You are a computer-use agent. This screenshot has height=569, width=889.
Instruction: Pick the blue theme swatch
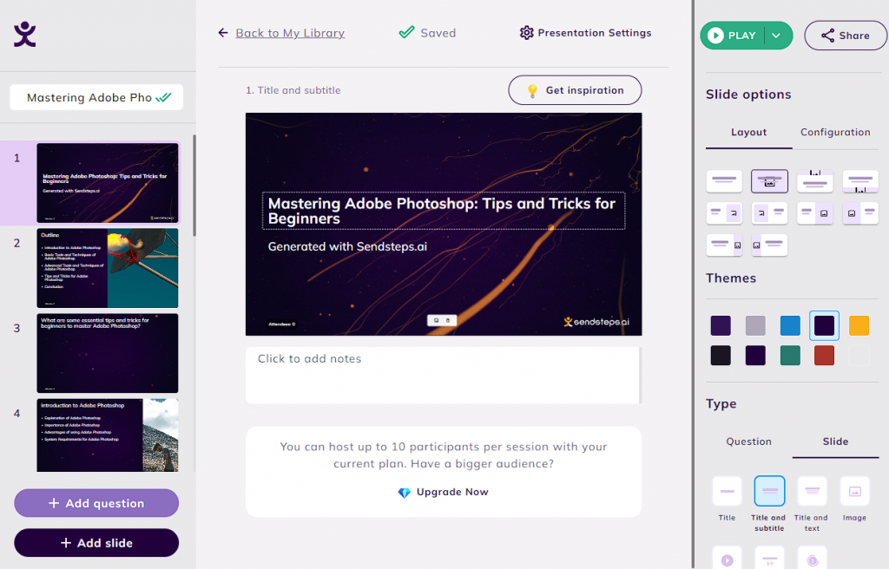(790, 325)
